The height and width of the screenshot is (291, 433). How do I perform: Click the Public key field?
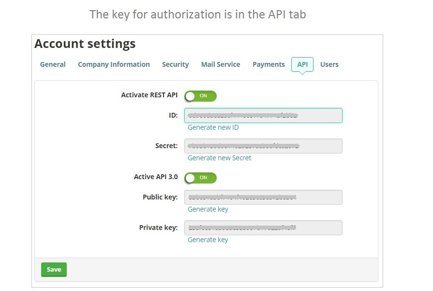pos(263,198)
